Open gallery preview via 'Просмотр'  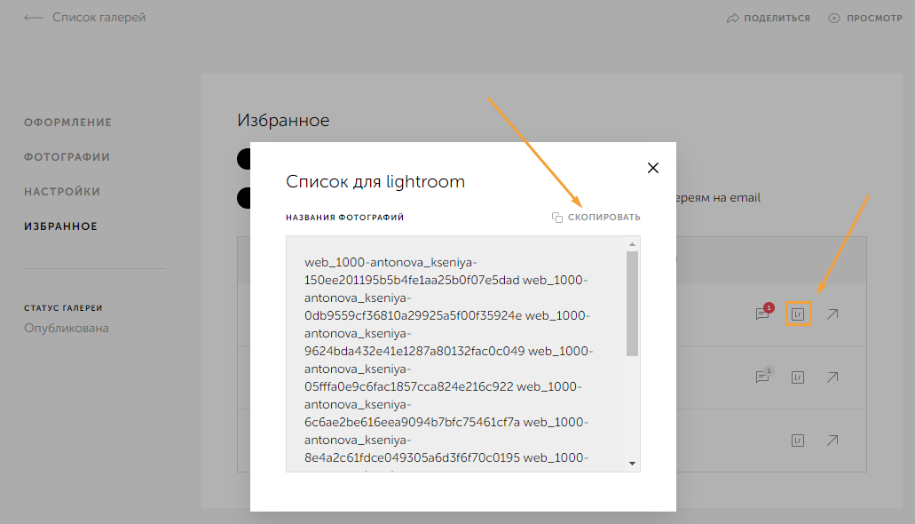865,18
